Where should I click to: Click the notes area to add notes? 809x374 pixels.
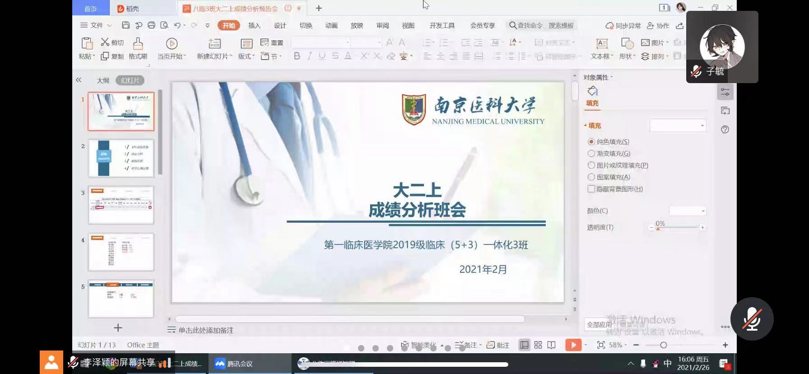click(x=206, y=330)
